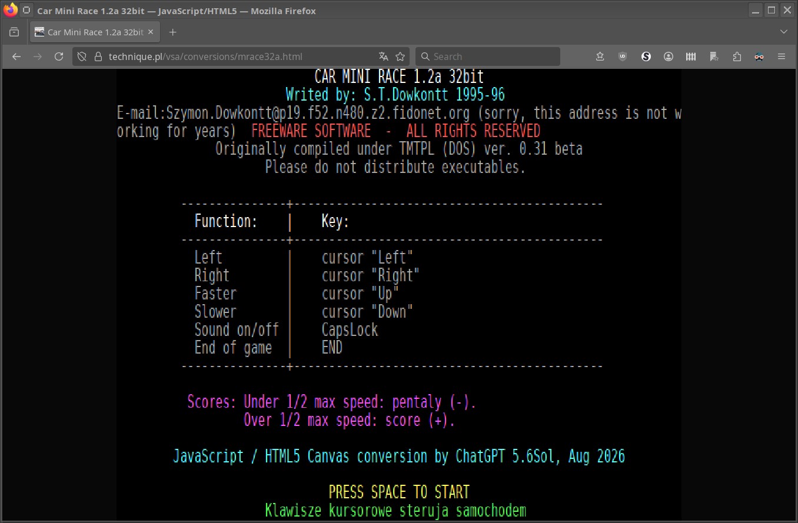
Task: Click "FREEWARE SOFTWARE - ALL RIGHTS RESERVED" text
Action: pos(395,131)
